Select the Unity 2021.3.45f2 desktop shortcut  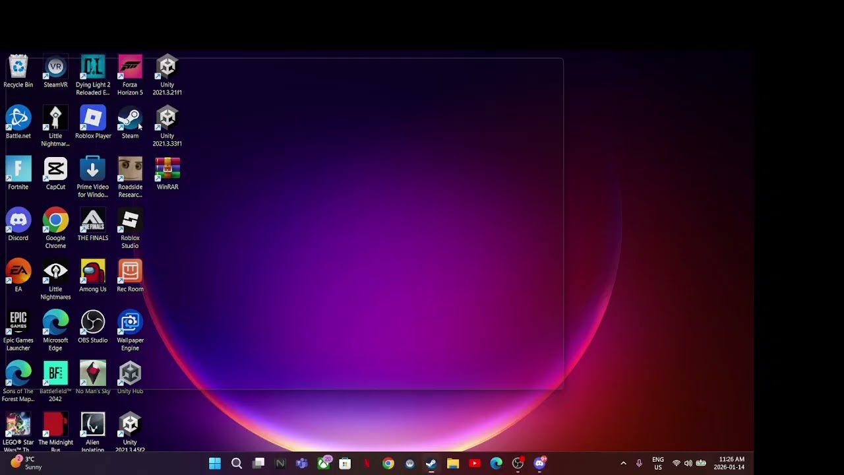[130, 432]
